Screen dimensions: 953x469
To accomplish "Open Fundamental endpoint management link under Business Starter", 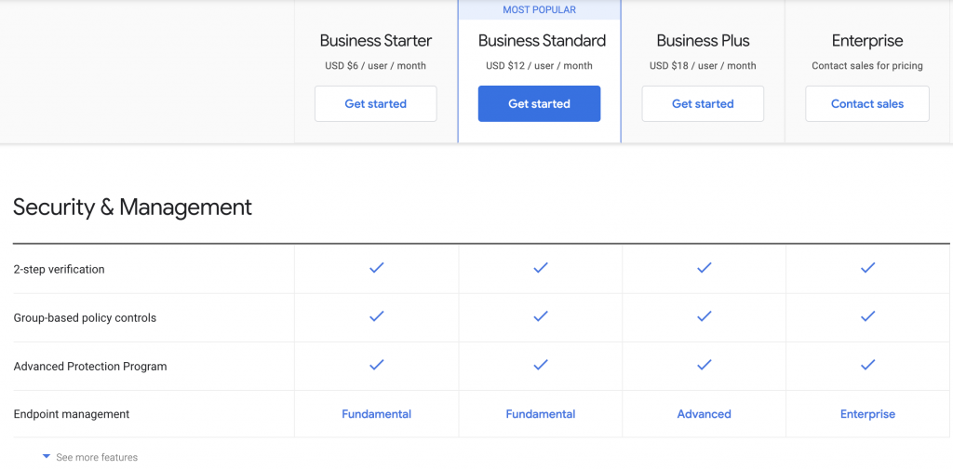I will pos(376,414).
